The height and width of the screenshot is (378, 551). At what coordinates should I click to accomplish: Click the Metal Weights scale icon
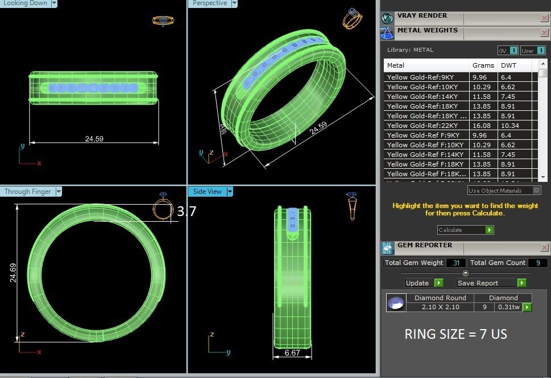(387, 34)
